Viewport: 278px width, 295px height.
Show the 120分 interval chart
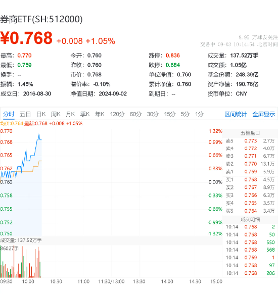tap(117, 114)
